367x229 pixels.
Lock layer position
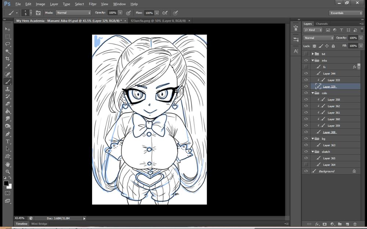coord(327,46)
